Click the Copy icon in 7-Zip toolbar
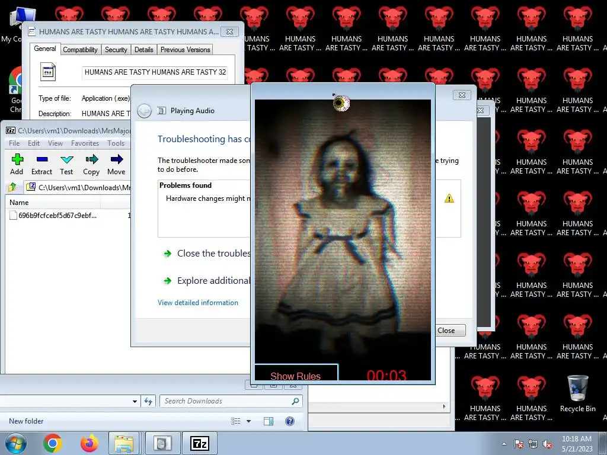Image resolution: width=607 pixels, height=455 pixels. click(x=91, y=164)
